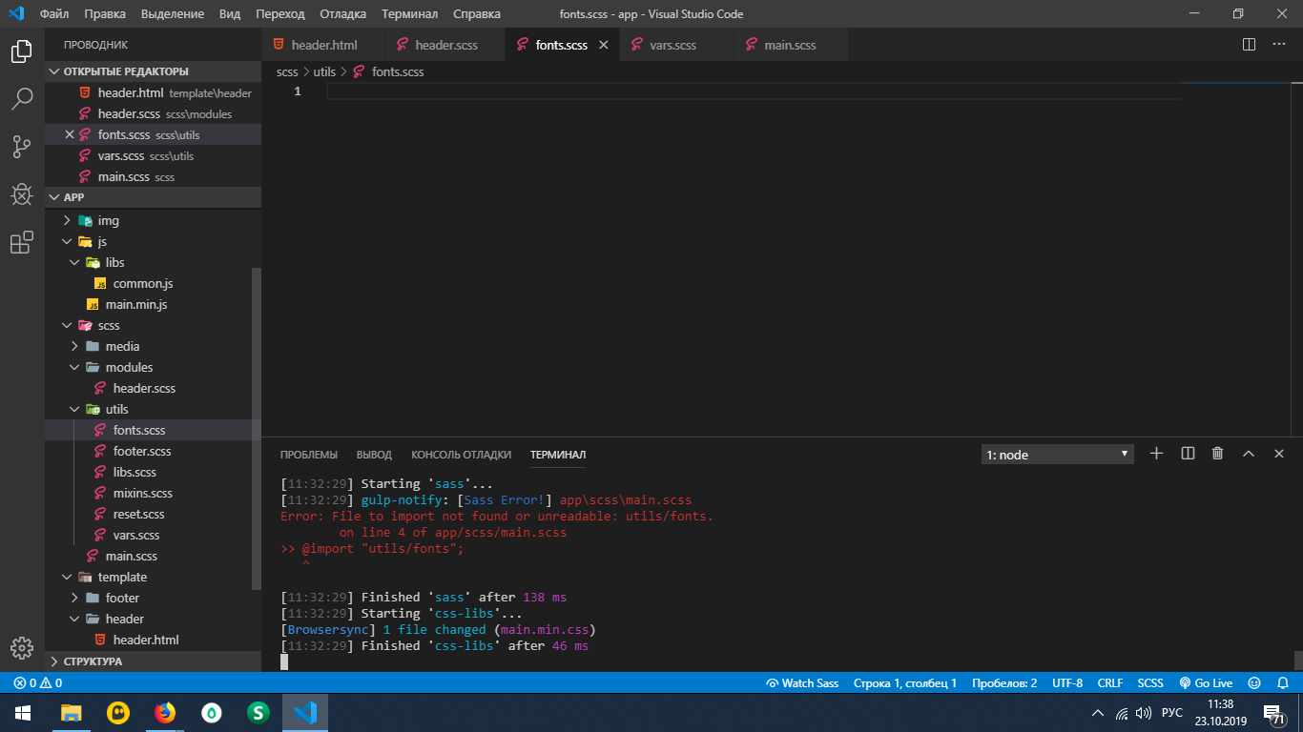Open the Выделение menu
Viewport: 1303px width, 732px height.
point(173,14)
